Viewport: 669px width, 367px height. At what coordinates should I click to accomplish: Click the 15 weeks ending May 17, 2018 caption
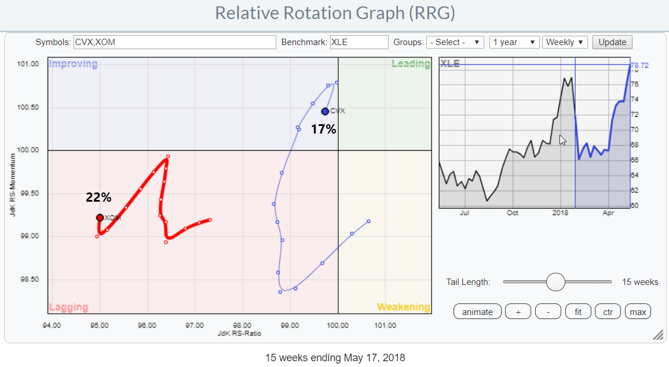(x=335, y=358)
